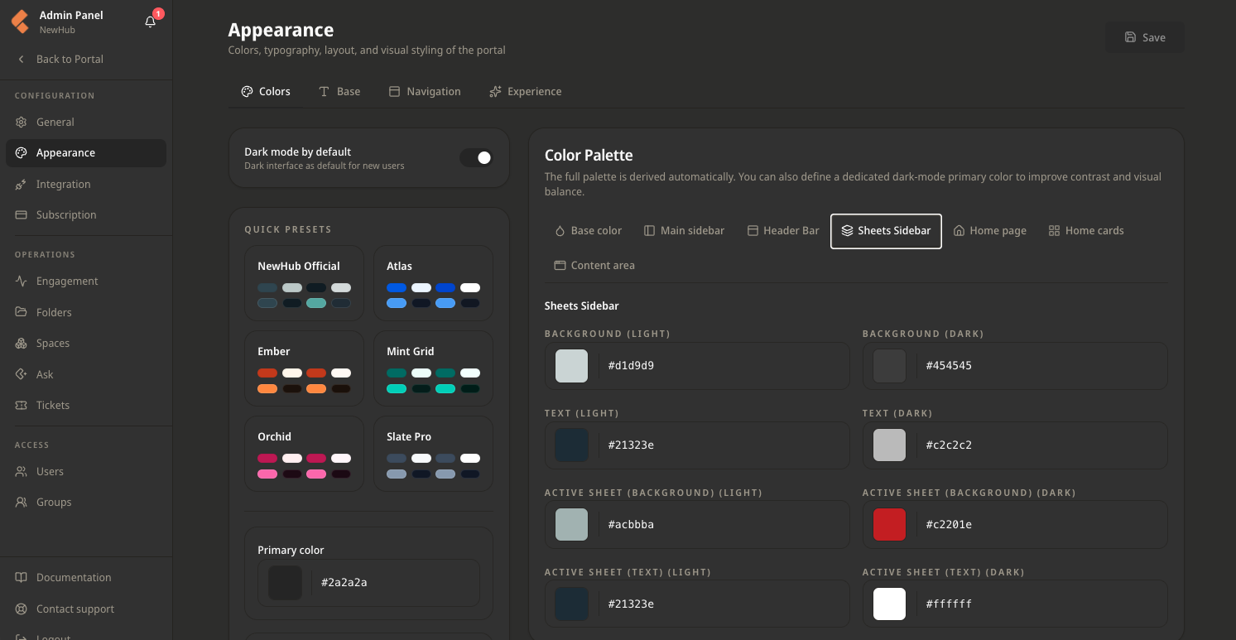Select the Header Bar palette tab
Viewport: 1236px width, 640px height.
click(783, 231)
